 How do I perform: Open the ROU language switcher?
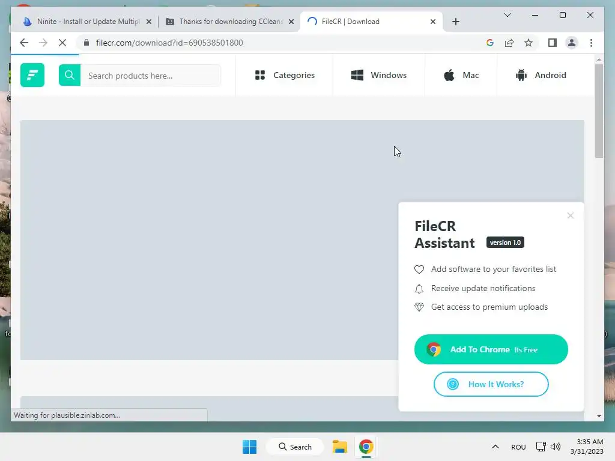tap(518, 447)
